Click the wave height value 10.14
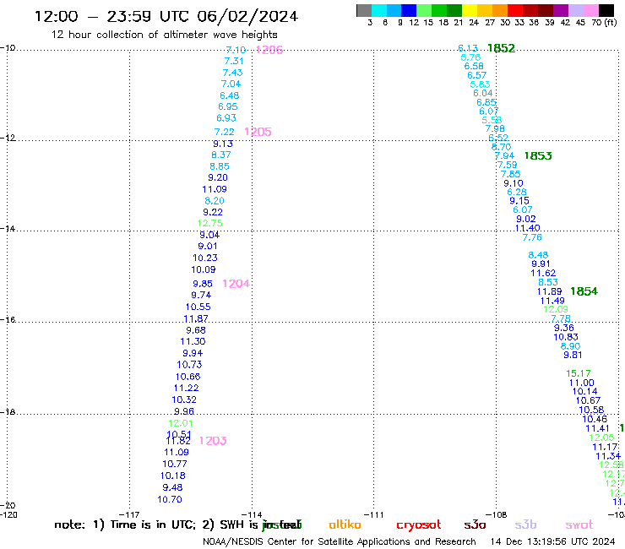Screen dimensions: 625x549 click(584, 392)
